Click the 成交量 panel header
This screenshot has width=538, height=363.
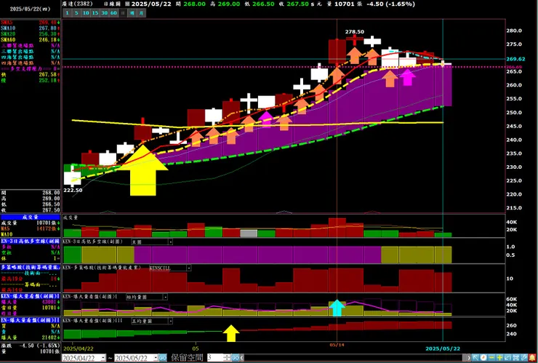coord(31,218)
